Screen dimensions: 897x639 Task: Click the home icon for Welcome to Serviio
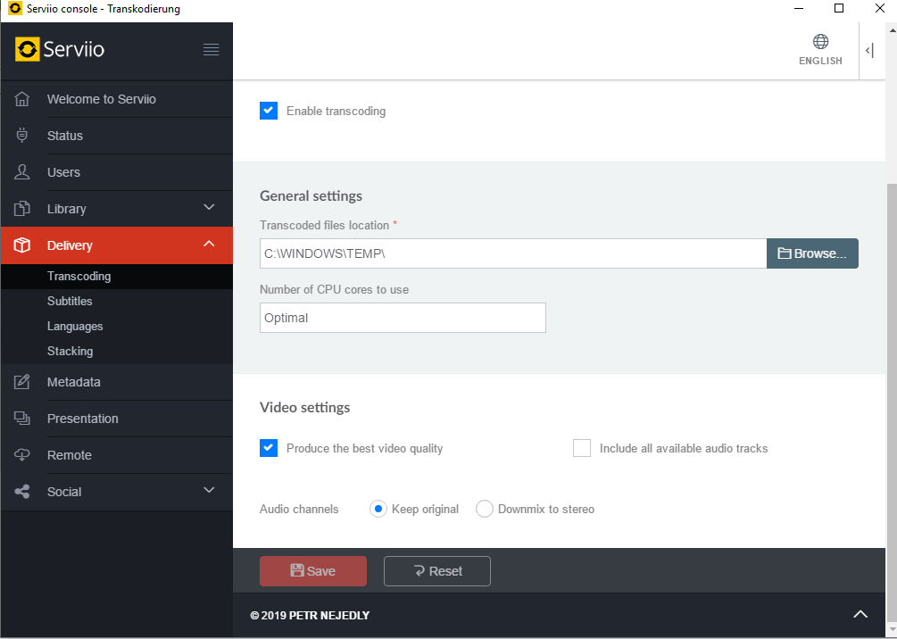[x=23, y=99]
